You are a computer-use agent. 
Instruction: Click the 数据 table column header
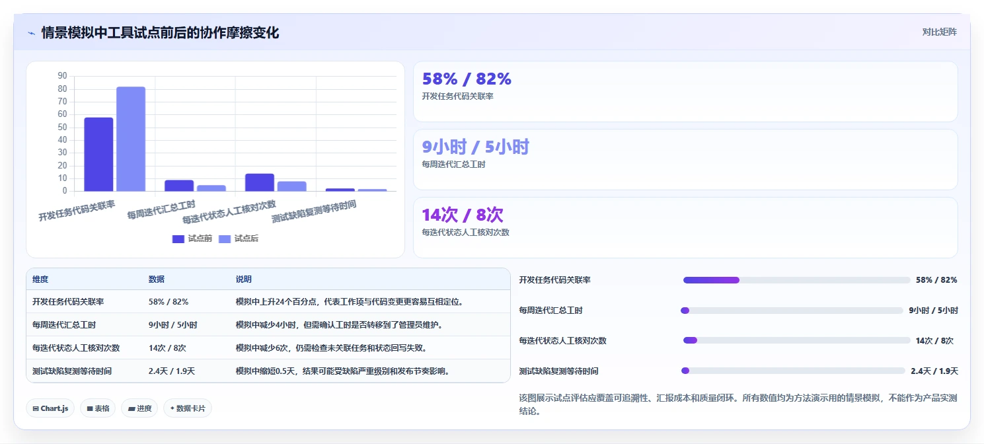157,279
